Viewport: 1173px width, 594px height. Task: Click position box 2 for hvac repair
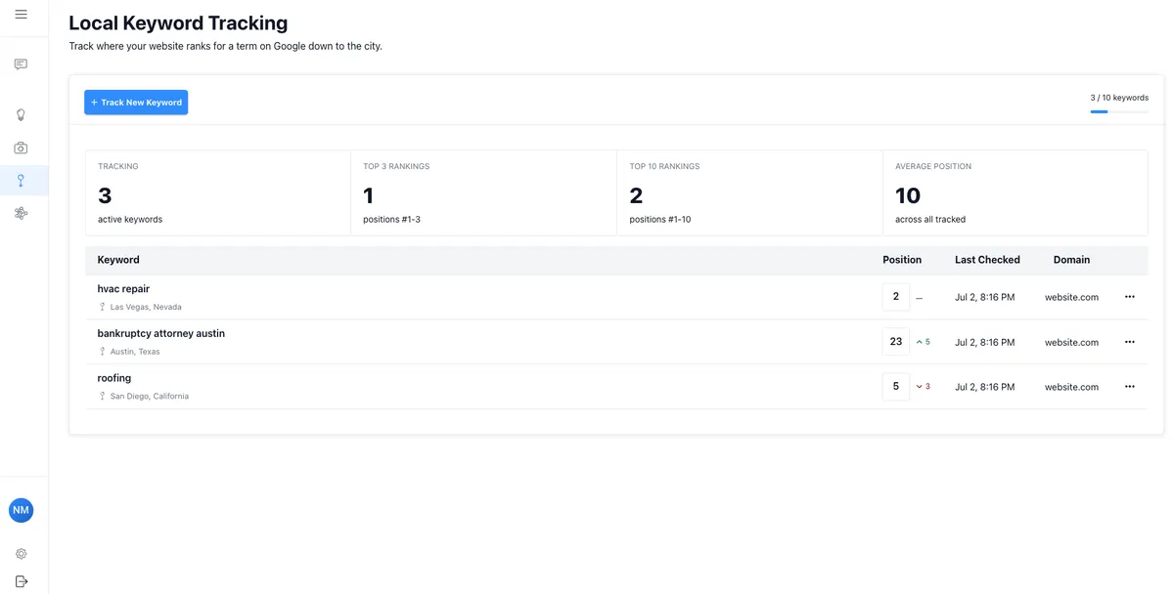coord(896,297)
